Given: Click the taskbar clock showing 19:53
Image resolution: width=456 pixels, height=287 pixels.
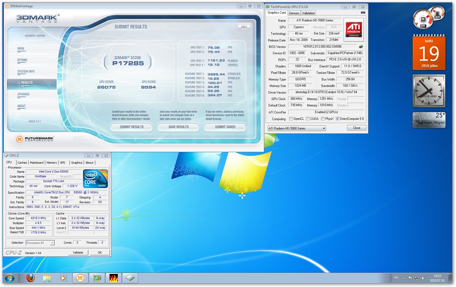Looking at the screenshot, I should click(x=438, y=278).
